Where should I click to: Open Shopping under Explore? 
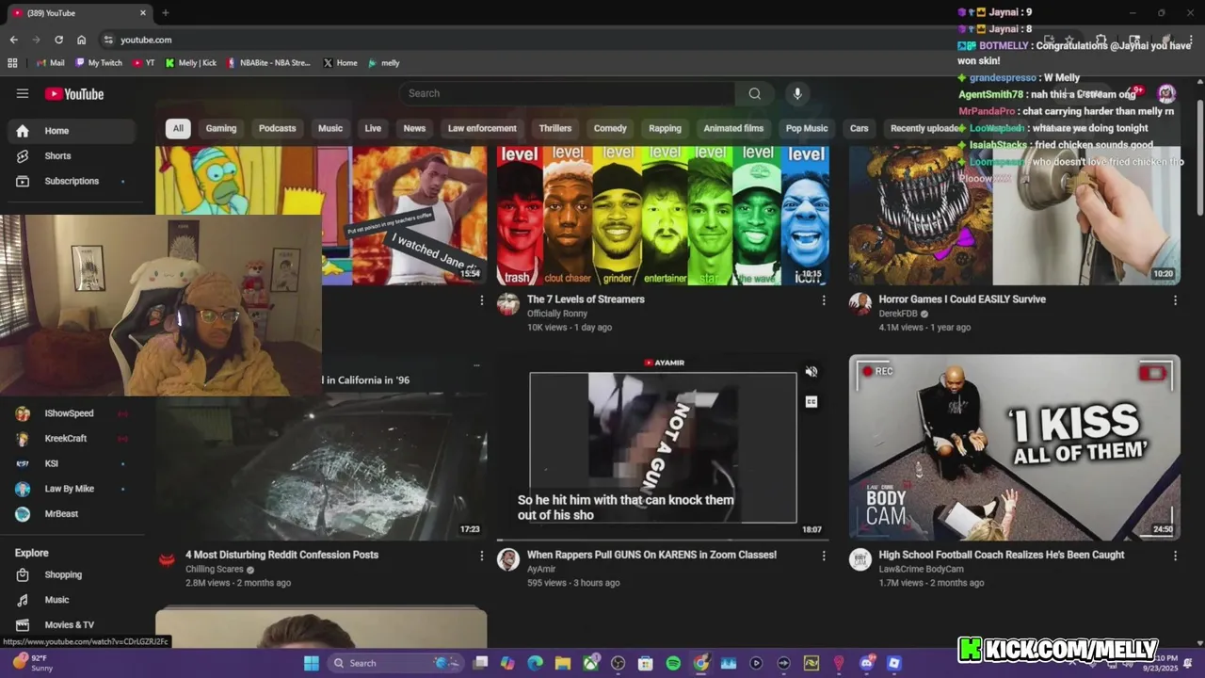point(73,574)
